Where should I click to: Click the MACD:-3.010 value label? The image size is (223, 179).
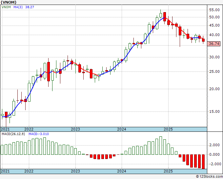pos(39,134)
